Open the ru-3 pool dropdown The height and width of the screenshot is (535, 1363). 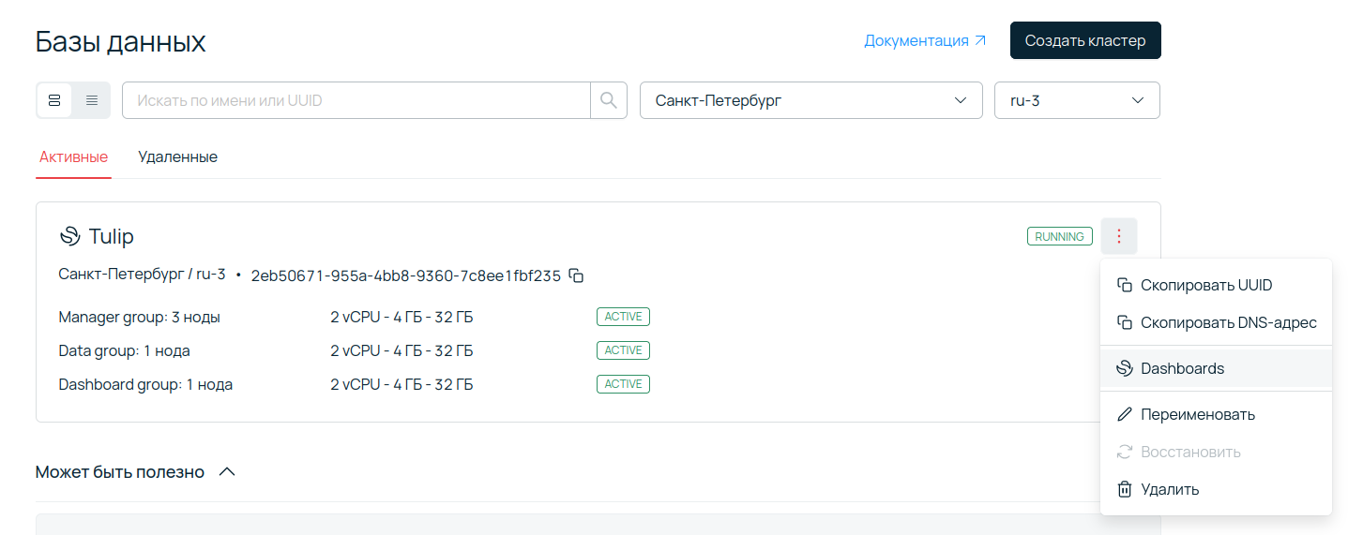tap(1077, 100)
